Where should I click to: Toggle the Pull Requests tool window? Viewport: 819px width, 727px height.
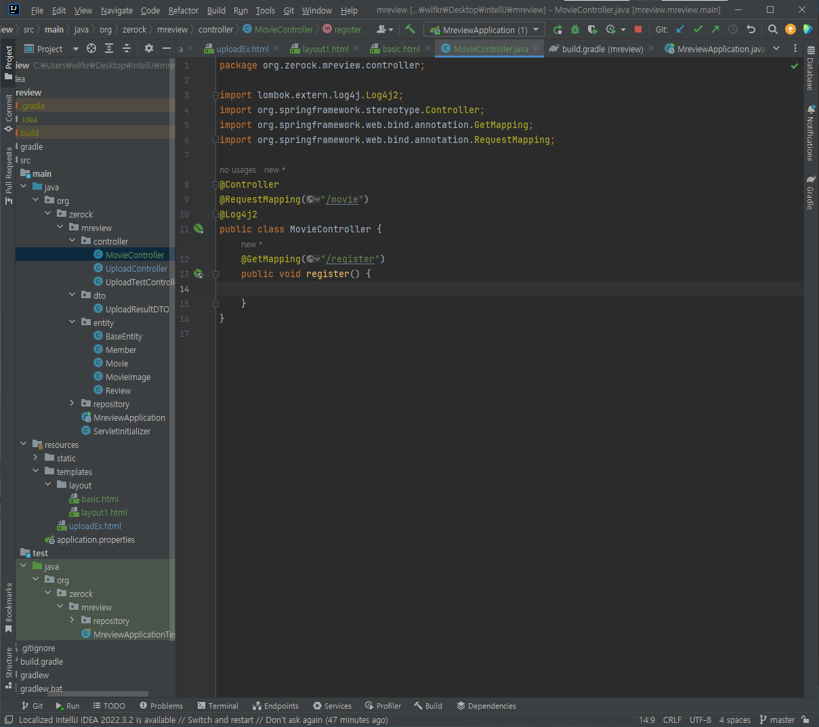click(9, 175)
